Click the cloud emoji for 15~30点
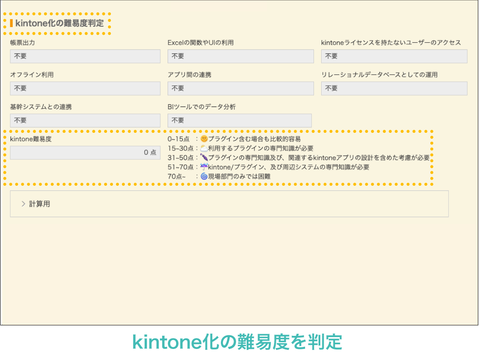Screen dimensions: 479x357 coord(204,148)
